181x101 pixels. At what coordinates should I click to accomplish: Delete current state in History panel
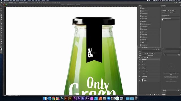pyautogui.click(x=158, y=49)
